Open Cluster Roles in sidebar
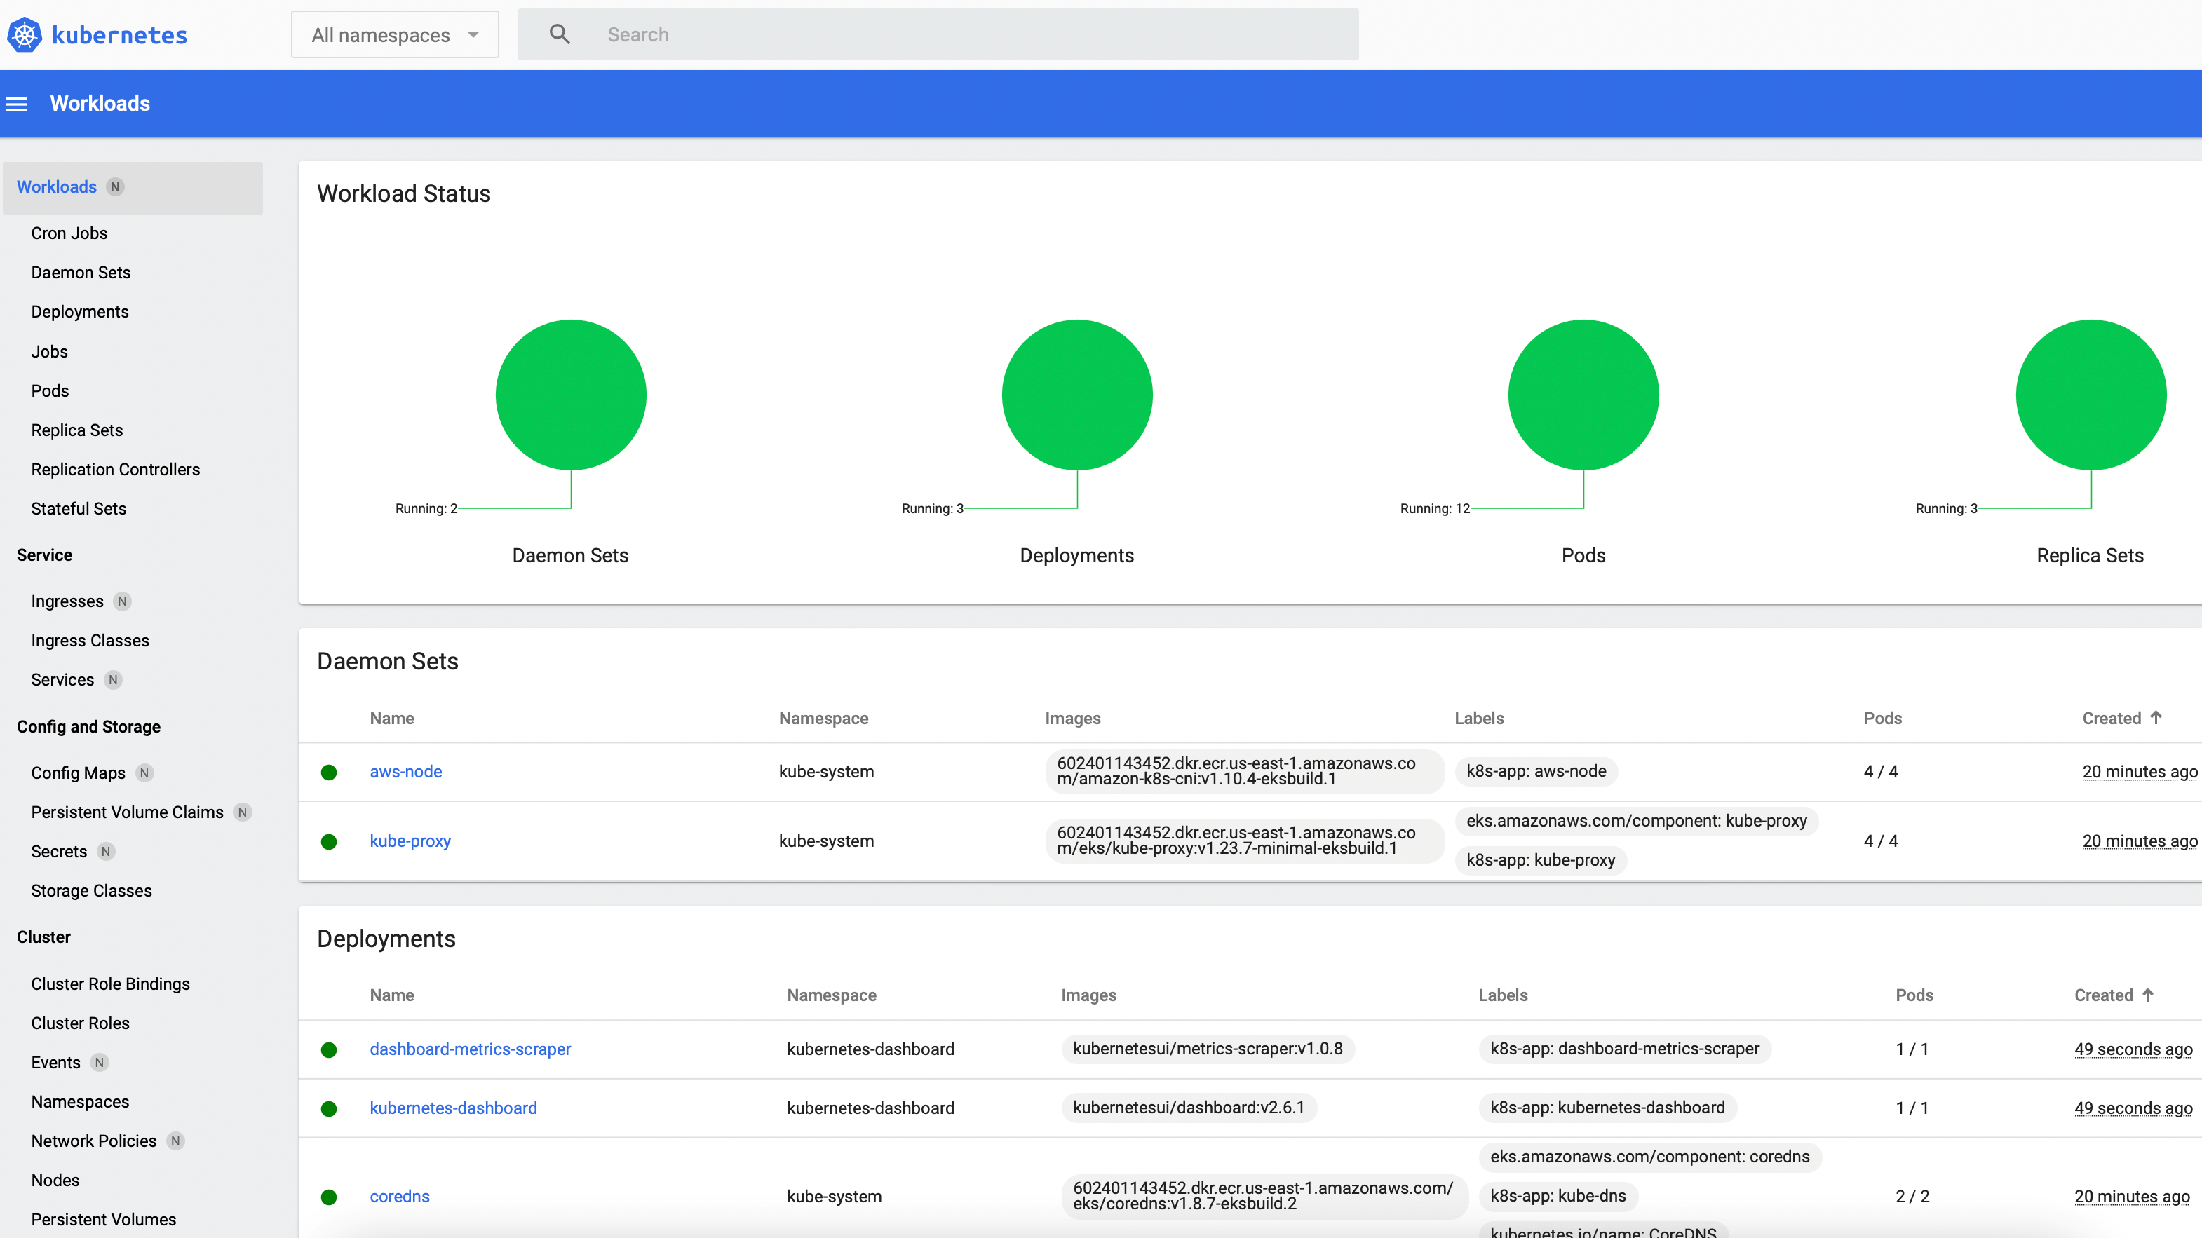 [x=81, y=1023]
